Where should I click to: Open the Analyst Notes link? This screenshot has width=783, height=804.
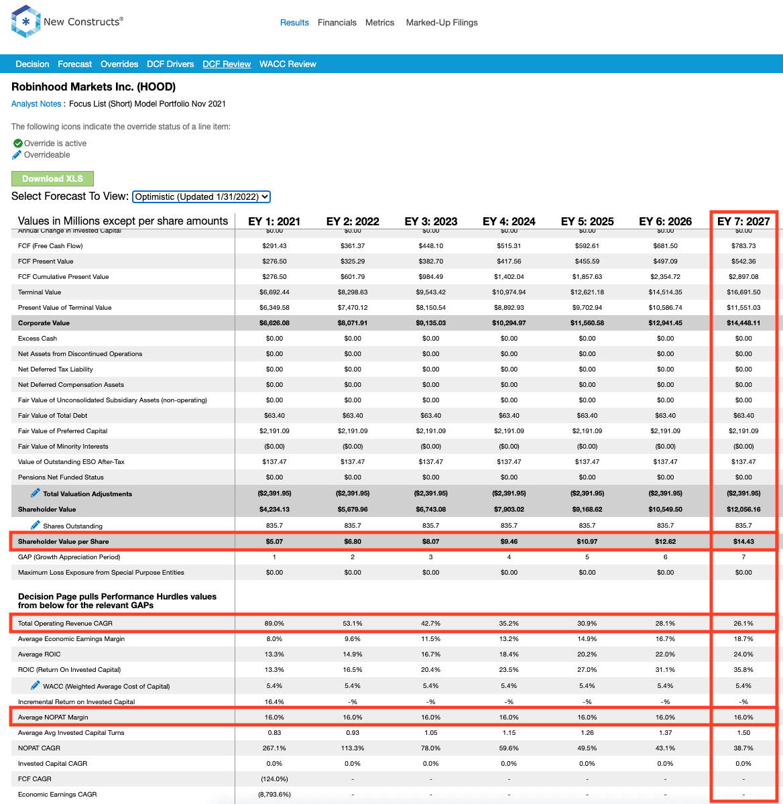[x=36, y=103]
